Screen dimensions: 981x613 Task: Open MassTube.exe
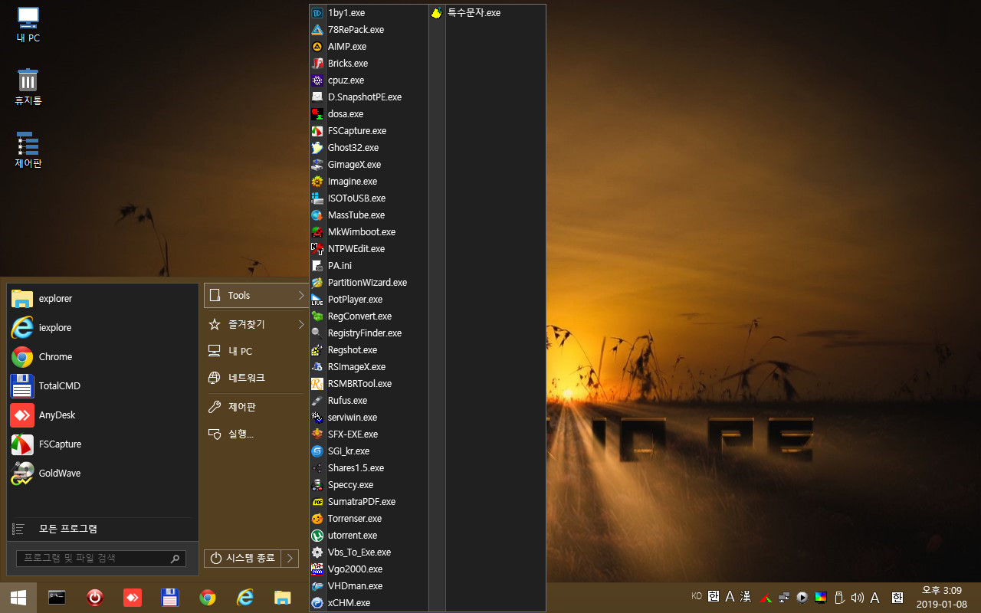(x=369, y=215)
